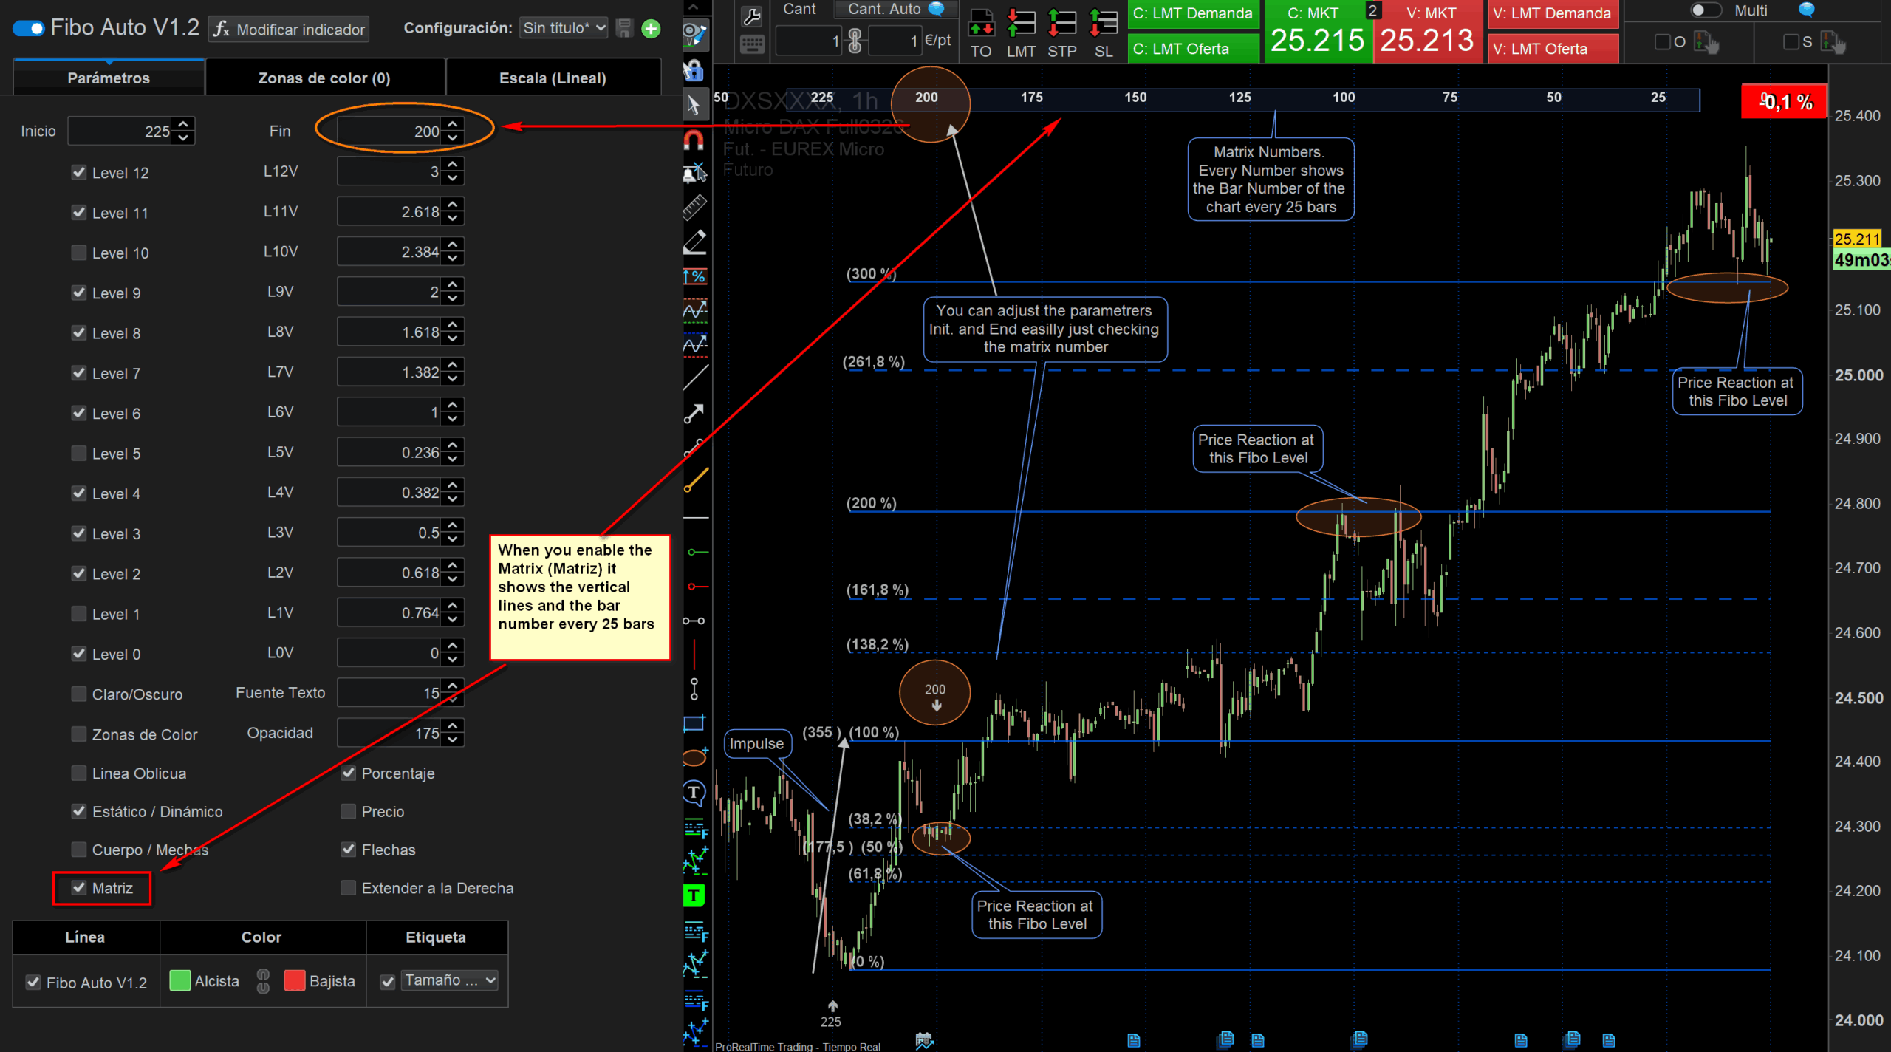
Task: Open the wrench settings icon
Action: click(752, 17)
